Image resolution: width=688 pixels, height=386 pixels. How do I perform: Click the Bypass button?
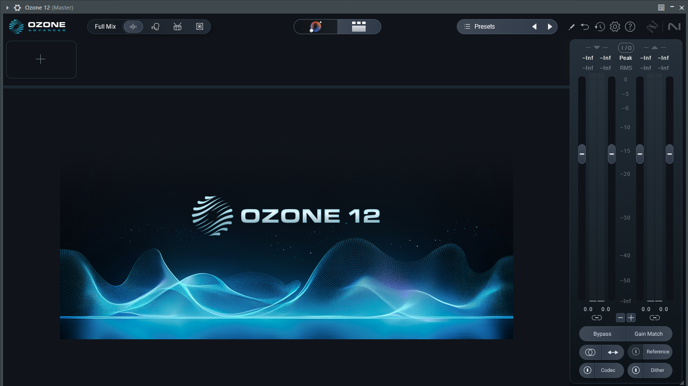[x=602, y=334]
